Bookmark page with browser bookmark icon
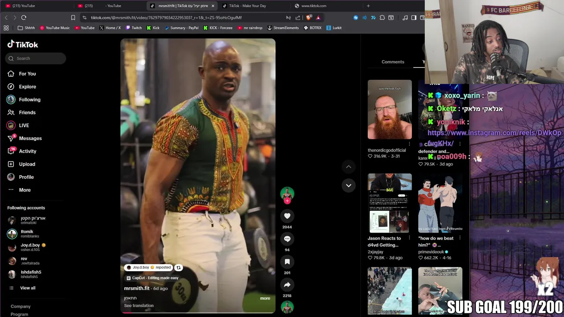 [x=73, y=18]
